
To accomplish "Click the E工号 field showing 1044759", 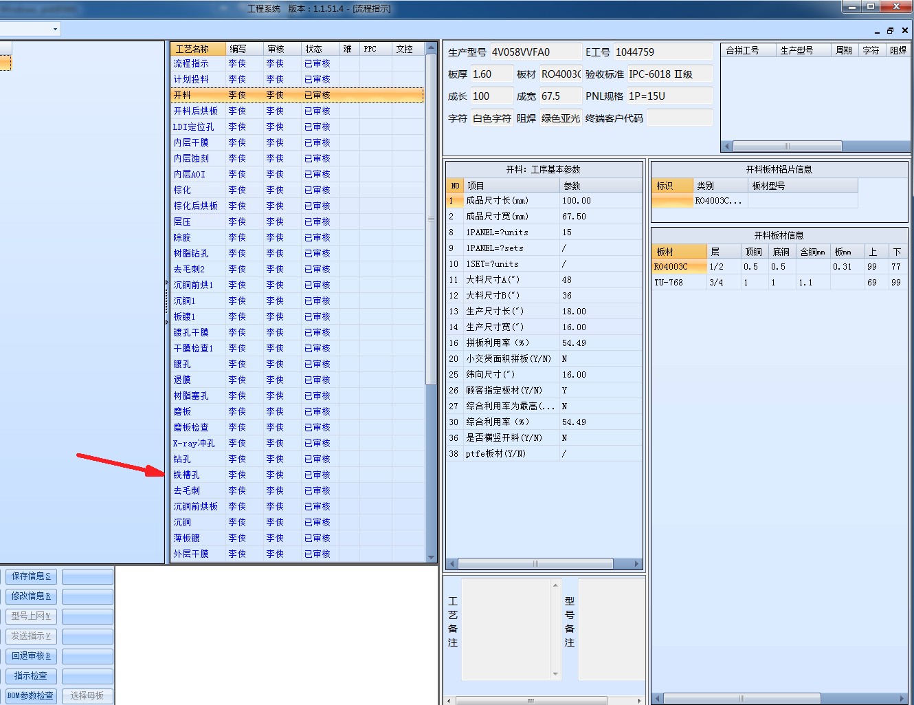I will tap(662, 52).
